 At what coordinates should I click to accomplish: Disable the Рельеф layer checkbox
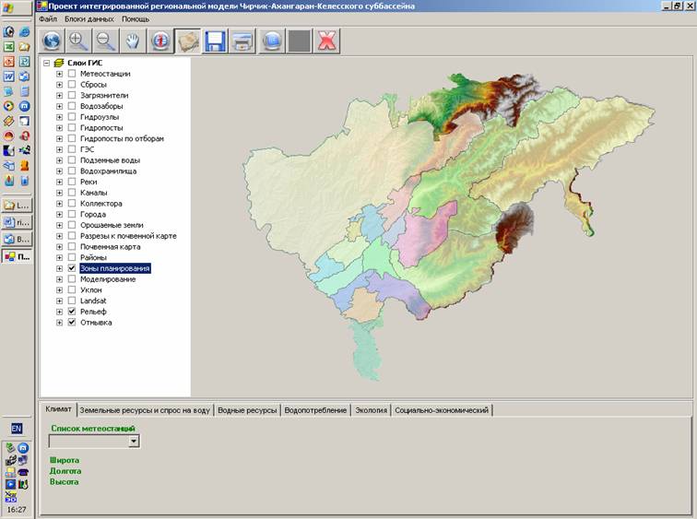72,312
